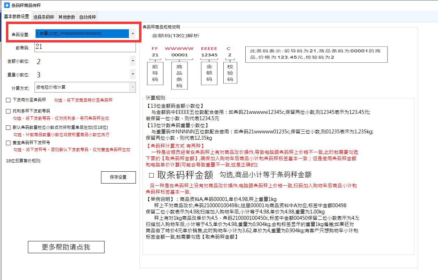Toggle 默认条码数量栏位小数点 checkbox
Viewport: 438px width, 280px height.
8,127
